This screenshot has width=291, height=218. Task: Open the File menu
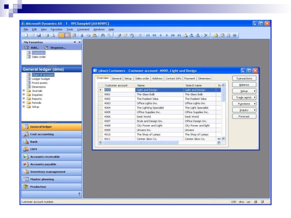click(x=26, y=29)
